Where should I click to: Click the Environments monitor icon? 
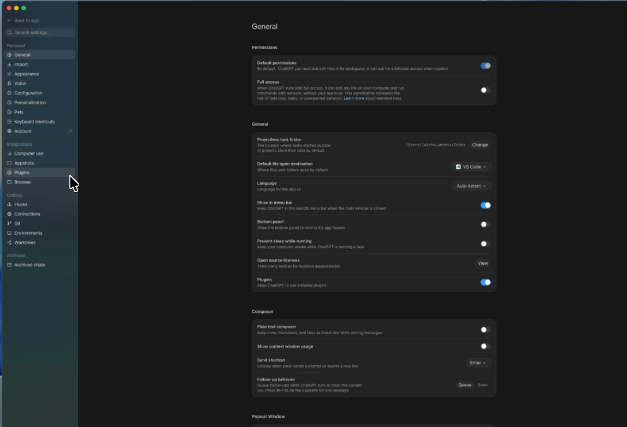click(x=9, y=233)
